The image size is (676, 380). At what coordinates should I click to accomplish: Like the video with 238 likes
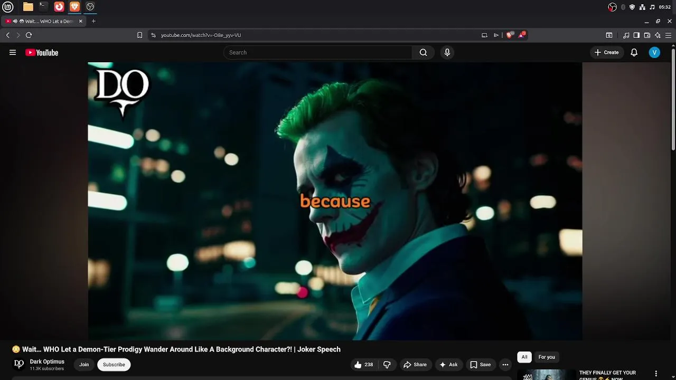363,365
